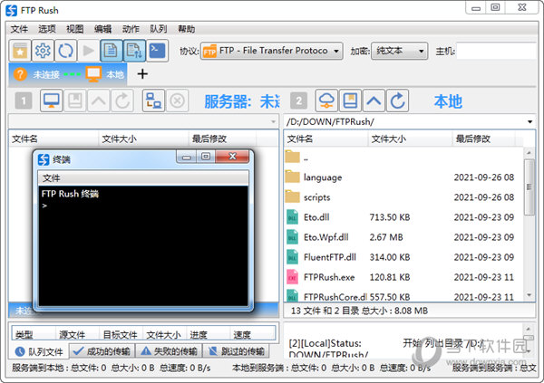Click the pane 1 number badge
The width and height of the screenshot is (544, 383).
click(x=24, y=101)
